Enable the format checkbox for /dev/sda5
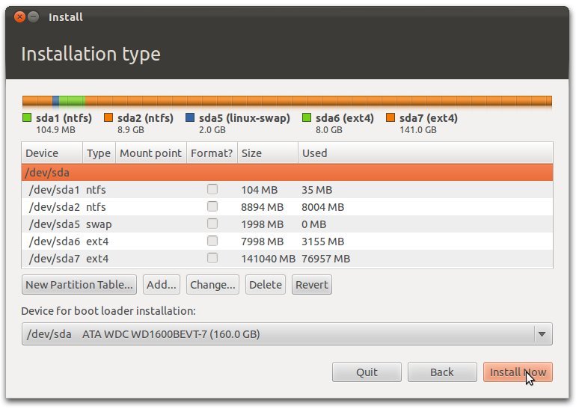579x409 pixels. [212, 224]
